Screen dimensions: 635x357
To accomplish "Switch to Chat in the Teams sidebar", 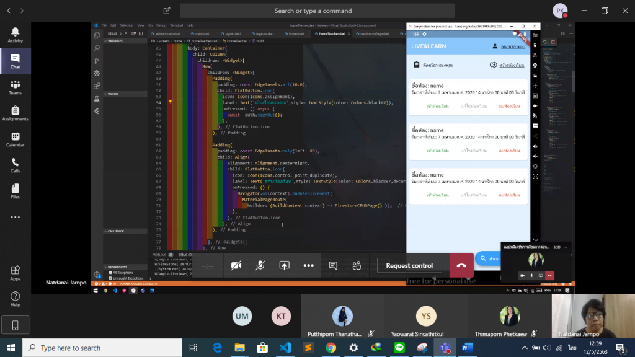I will [x=15, y=61].
